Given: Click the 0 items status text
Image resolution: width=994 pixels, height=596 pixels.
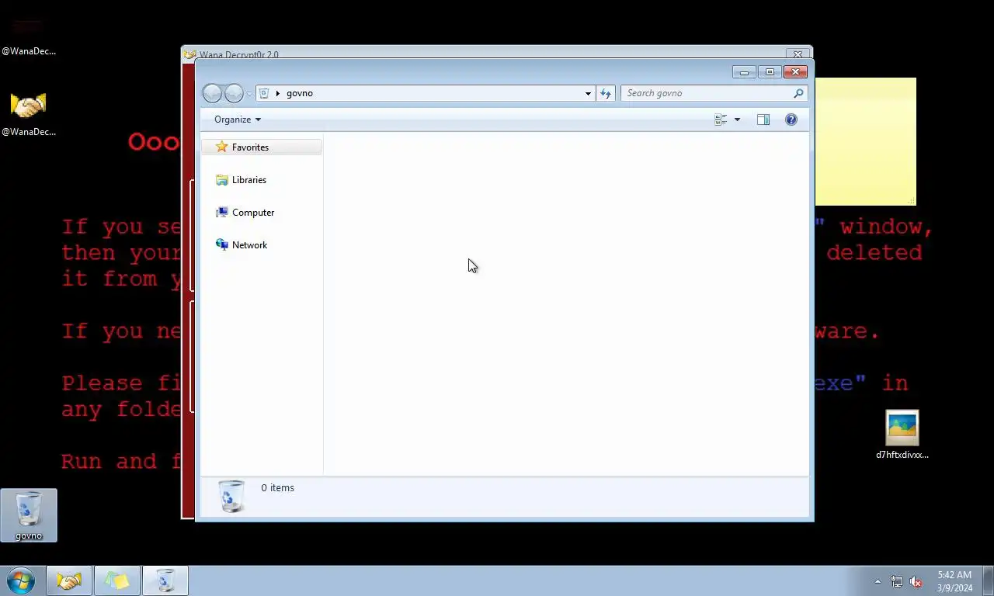Looking at the screenshot, I should coord(277,487).
